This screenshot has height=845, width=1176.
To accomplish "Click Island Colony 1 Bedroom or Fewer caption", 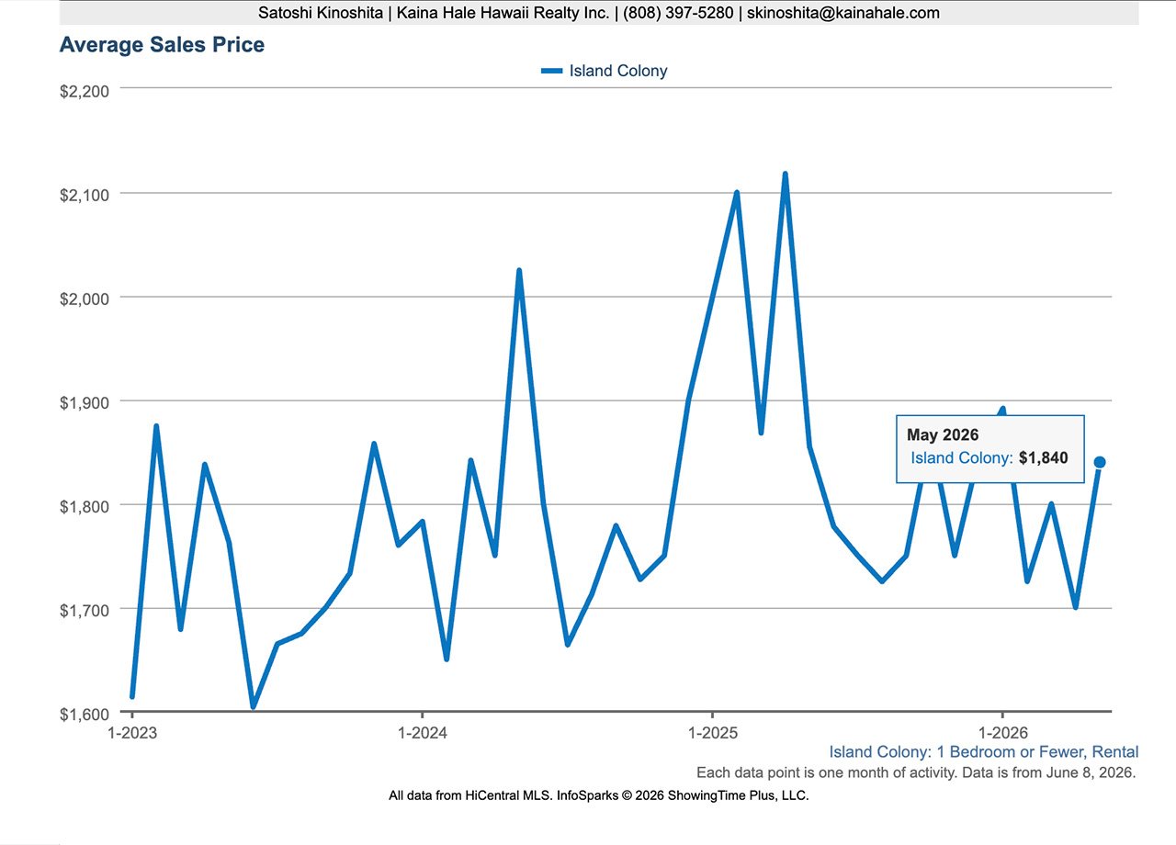I will (984, 752).
